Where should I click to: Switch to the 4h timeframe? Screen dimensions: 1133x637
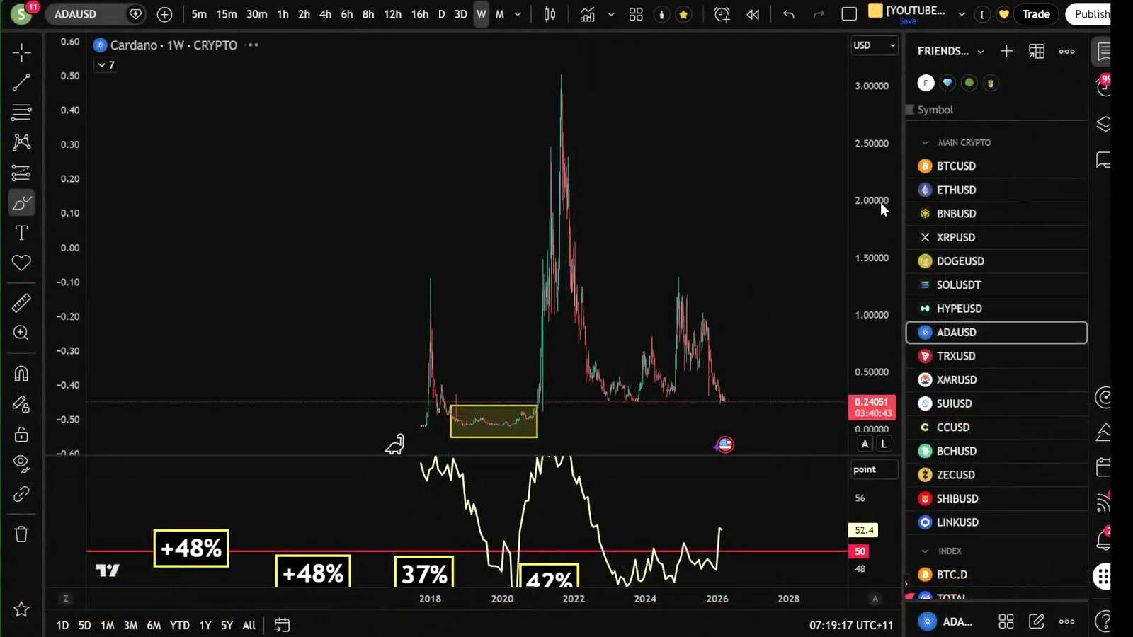[x=325, y=14]
